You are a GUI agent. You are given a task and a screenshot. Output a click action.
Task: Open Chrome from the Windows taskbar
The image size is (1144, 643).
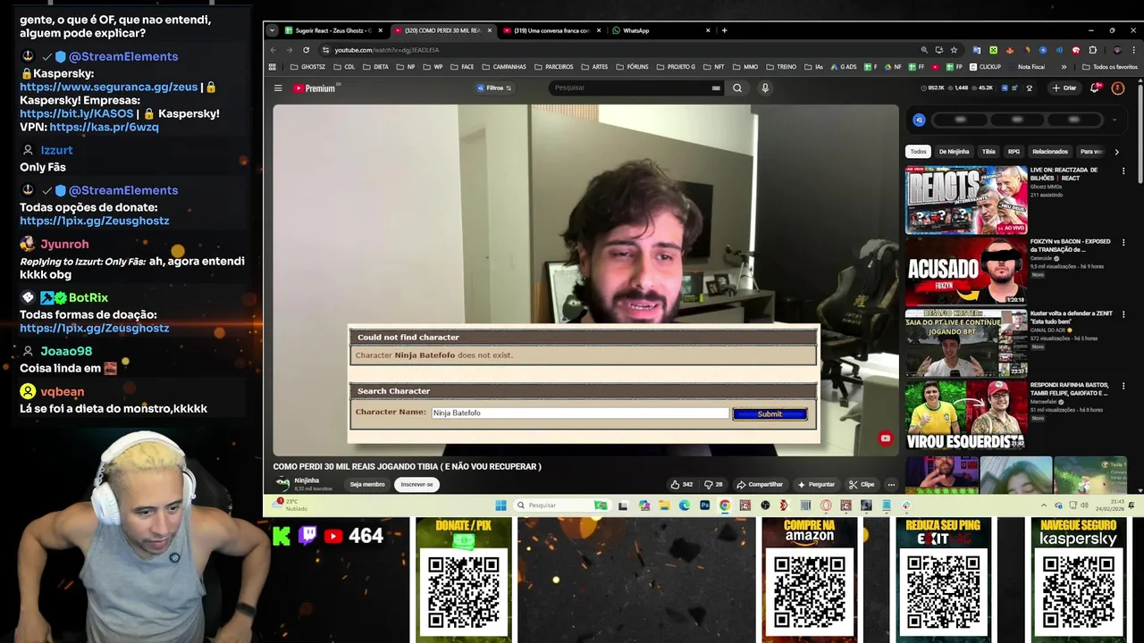tap(724, 505)
